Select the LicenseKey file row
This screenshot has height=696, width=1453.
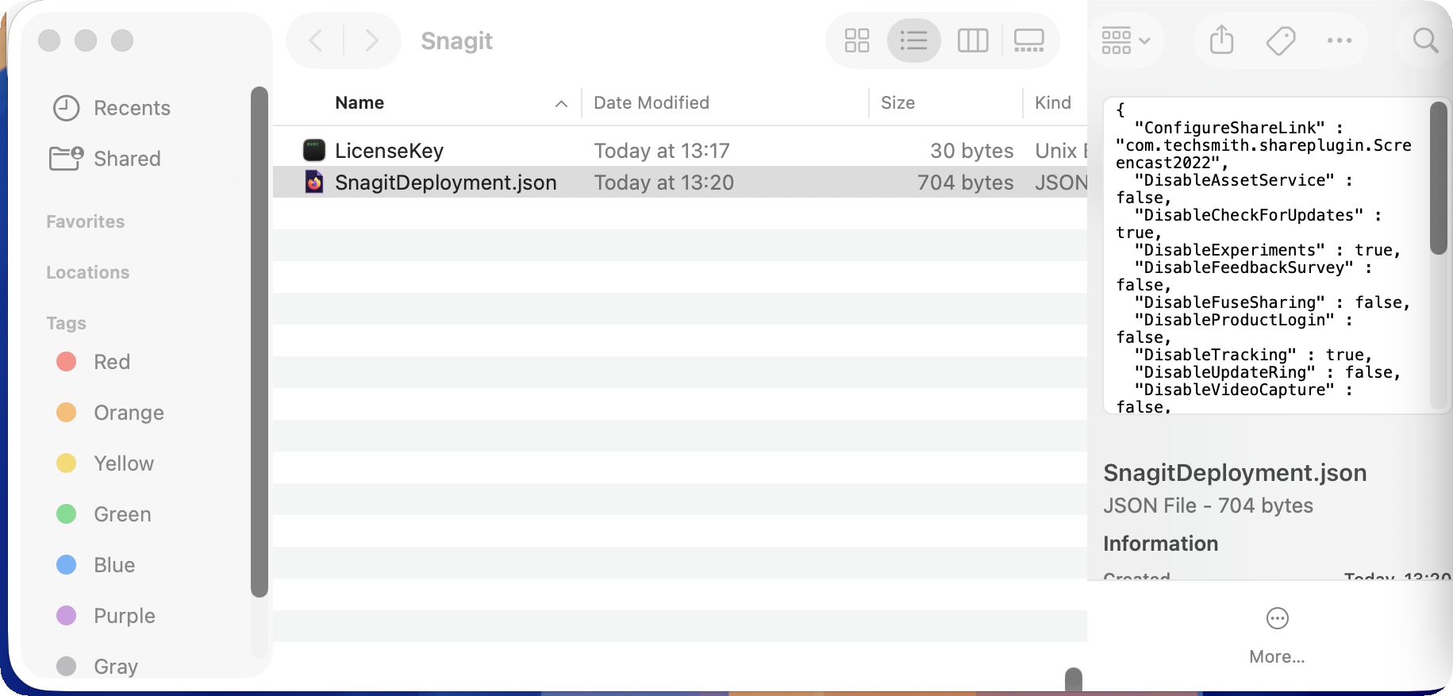[680, 151]
